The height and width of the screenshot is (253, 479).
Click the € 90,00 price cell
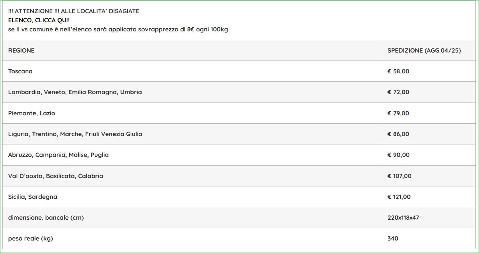tap(428, 155)
